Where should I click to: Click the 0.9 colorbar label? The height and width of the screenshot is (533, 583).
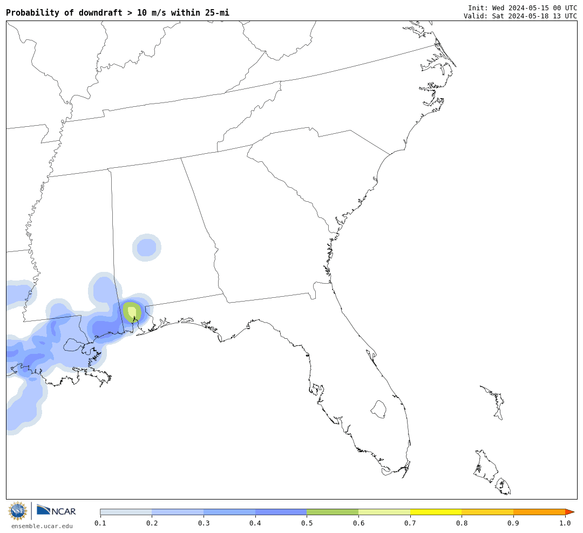pyautogui.click(x=513, y=523)
